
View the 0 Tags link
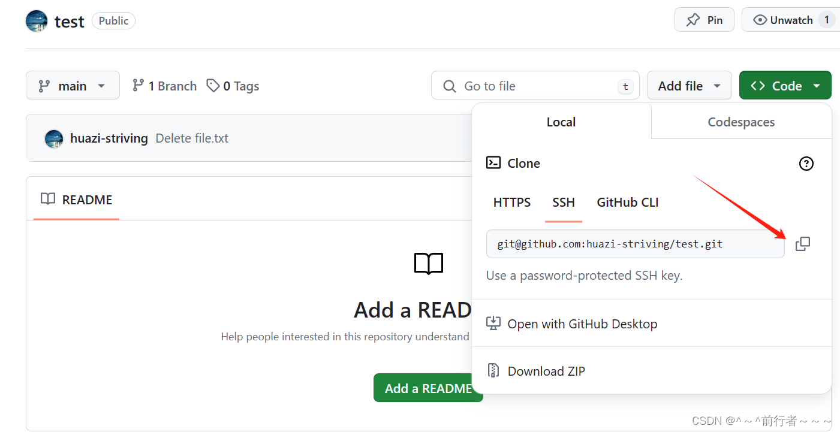click(x=233, y=86)
